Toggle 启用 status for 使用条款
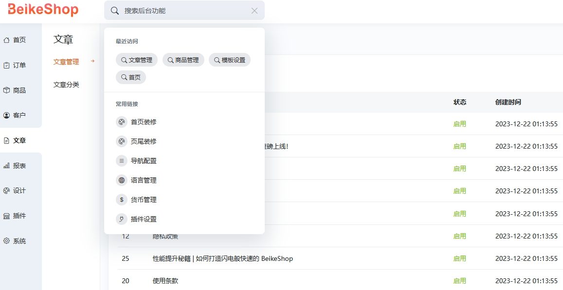563x290 pixels. (x=459, y=281)
